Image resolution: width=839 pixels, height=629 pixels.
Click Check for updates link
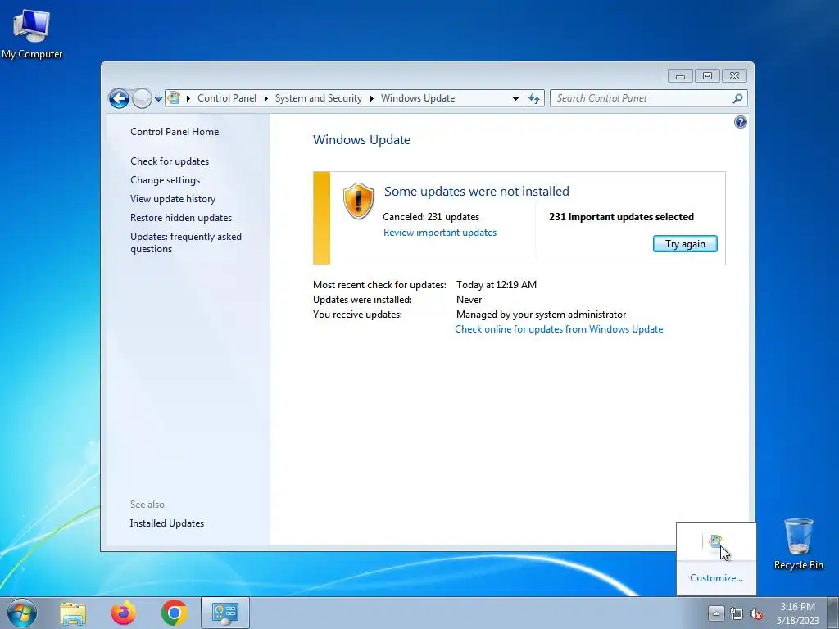[170, 161]
